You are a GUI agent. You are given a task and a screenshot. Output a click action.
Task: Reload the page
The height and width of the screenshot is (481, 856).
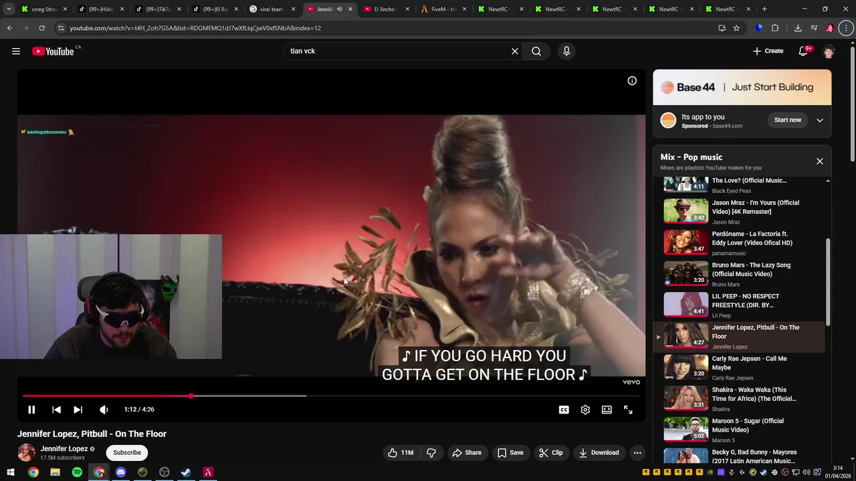[41, 28]
